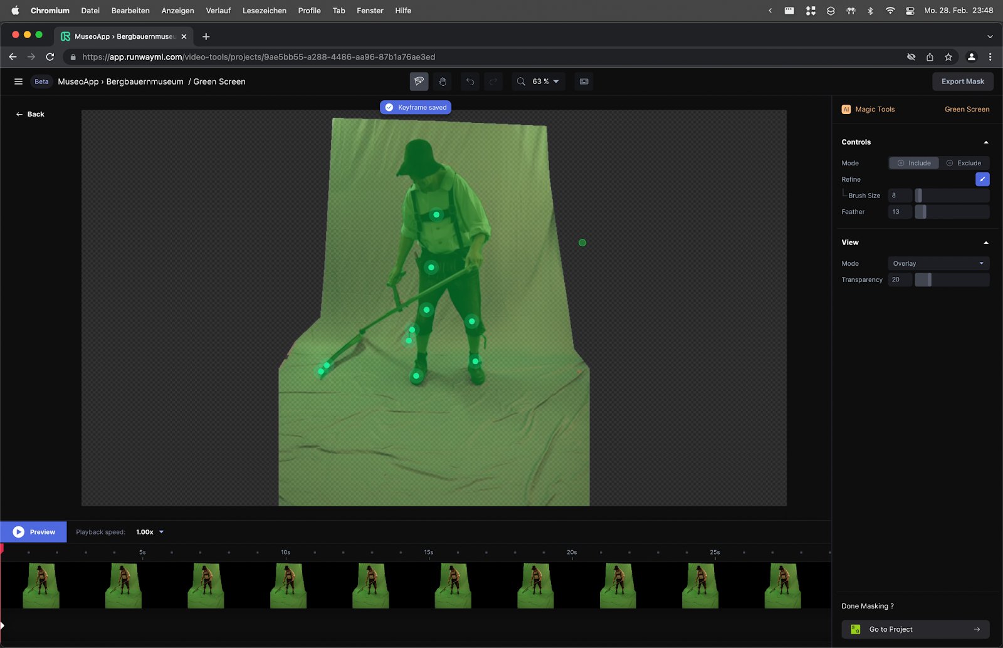This screenshot has height=648, width=1003.
Task: Click the redo arrow icon
Action: [493, 81]
